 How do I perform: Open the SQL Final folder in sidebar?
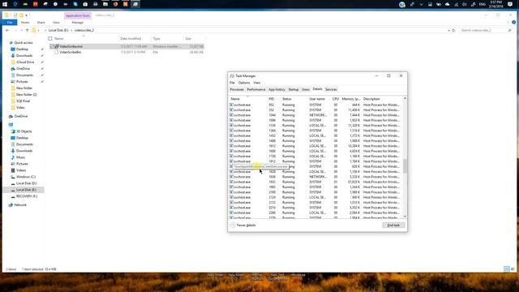pos(23,101)
